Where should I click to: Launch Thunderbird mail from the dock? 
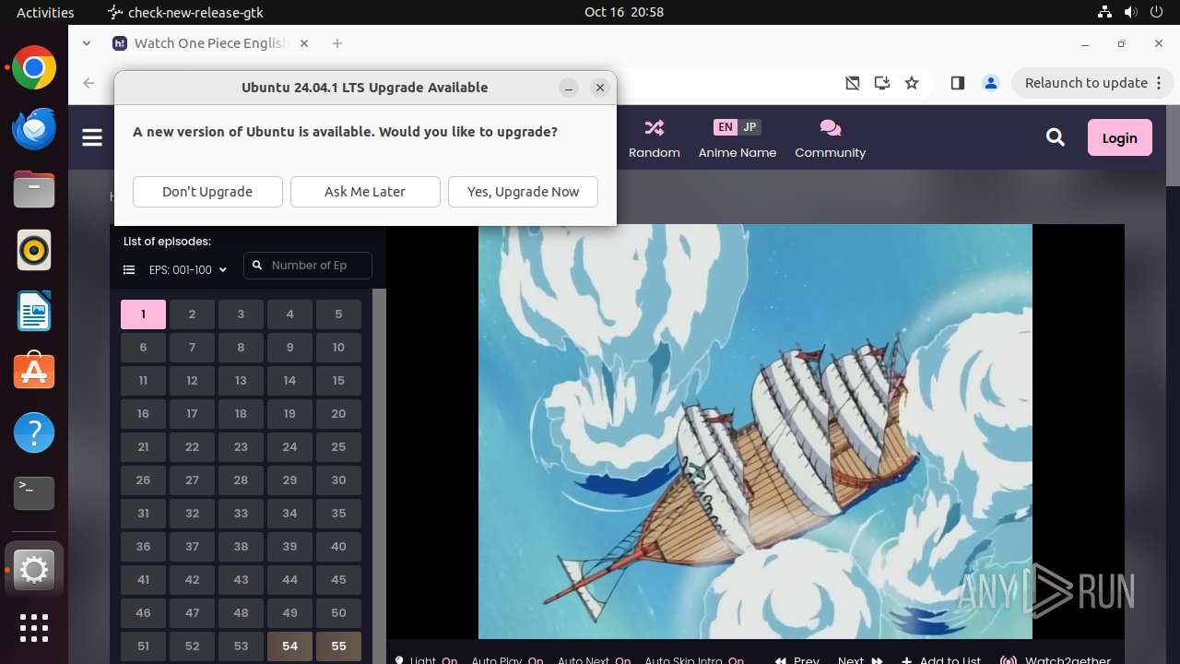(34, 128)
